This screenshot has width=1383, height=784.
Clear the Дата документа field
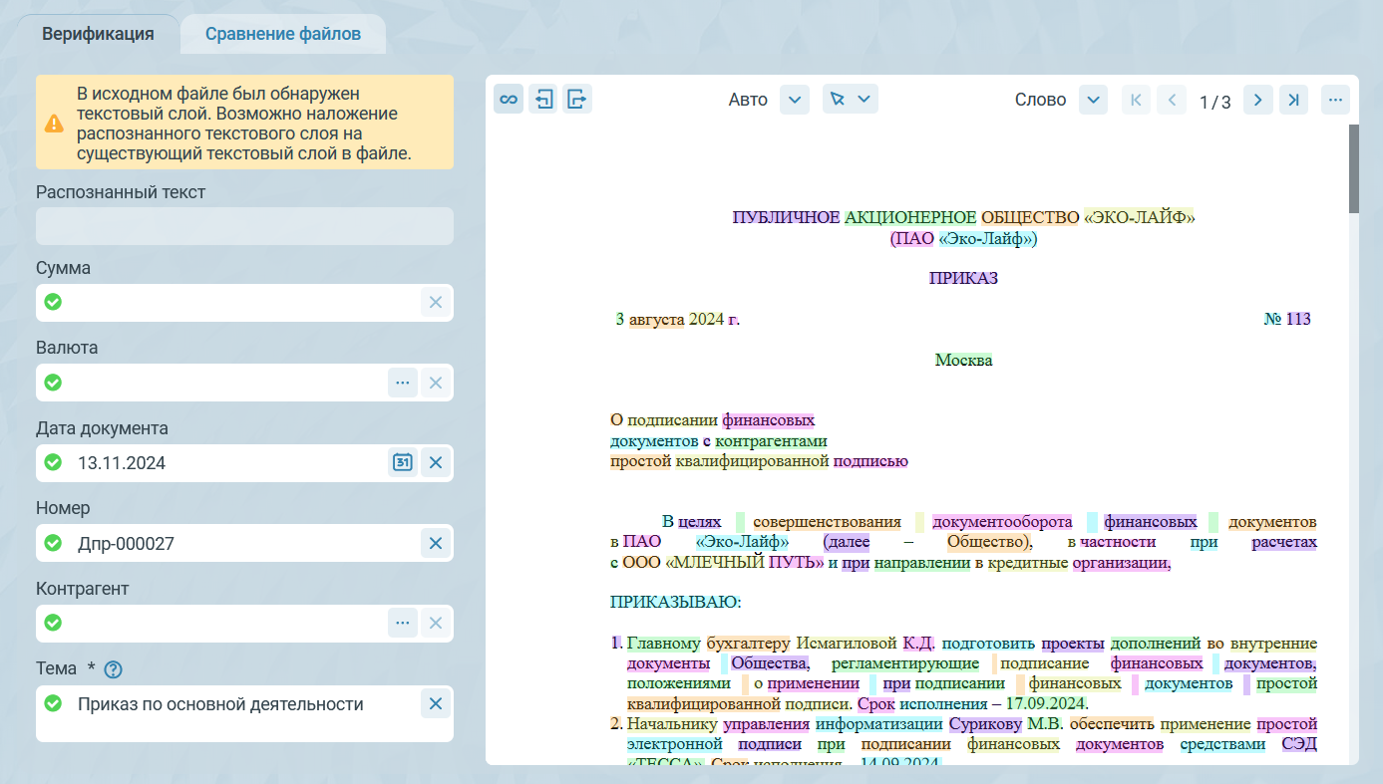click(436, 463)
